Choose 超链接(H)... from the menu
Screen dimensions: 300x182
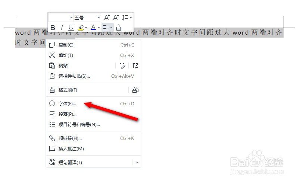(94, 138)
